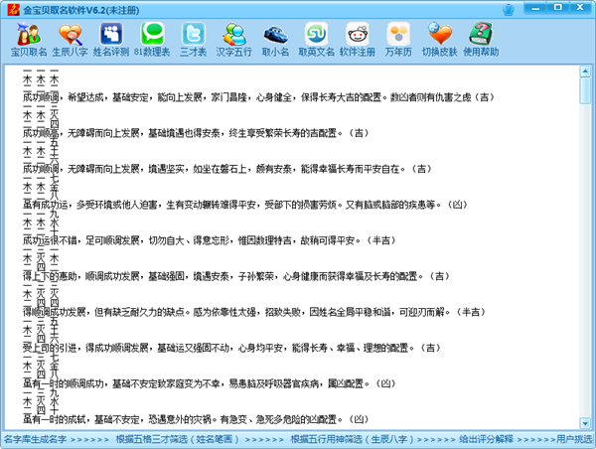This screenshot has width=596, height=449.
Task: Click the app logo in title bar
Action: coord(13,10)
